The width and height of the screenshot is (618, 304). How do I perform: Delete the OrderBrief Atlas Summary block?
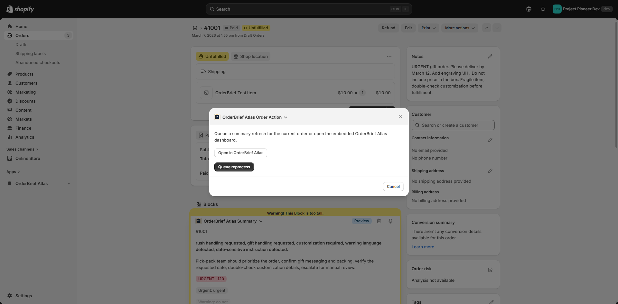[x=379, y=221]
